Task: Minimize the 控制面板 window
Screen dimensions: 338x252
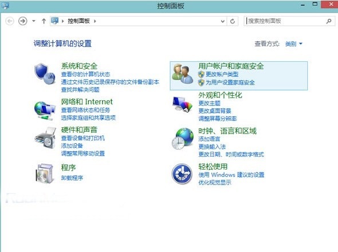Action: click(303, 5)
